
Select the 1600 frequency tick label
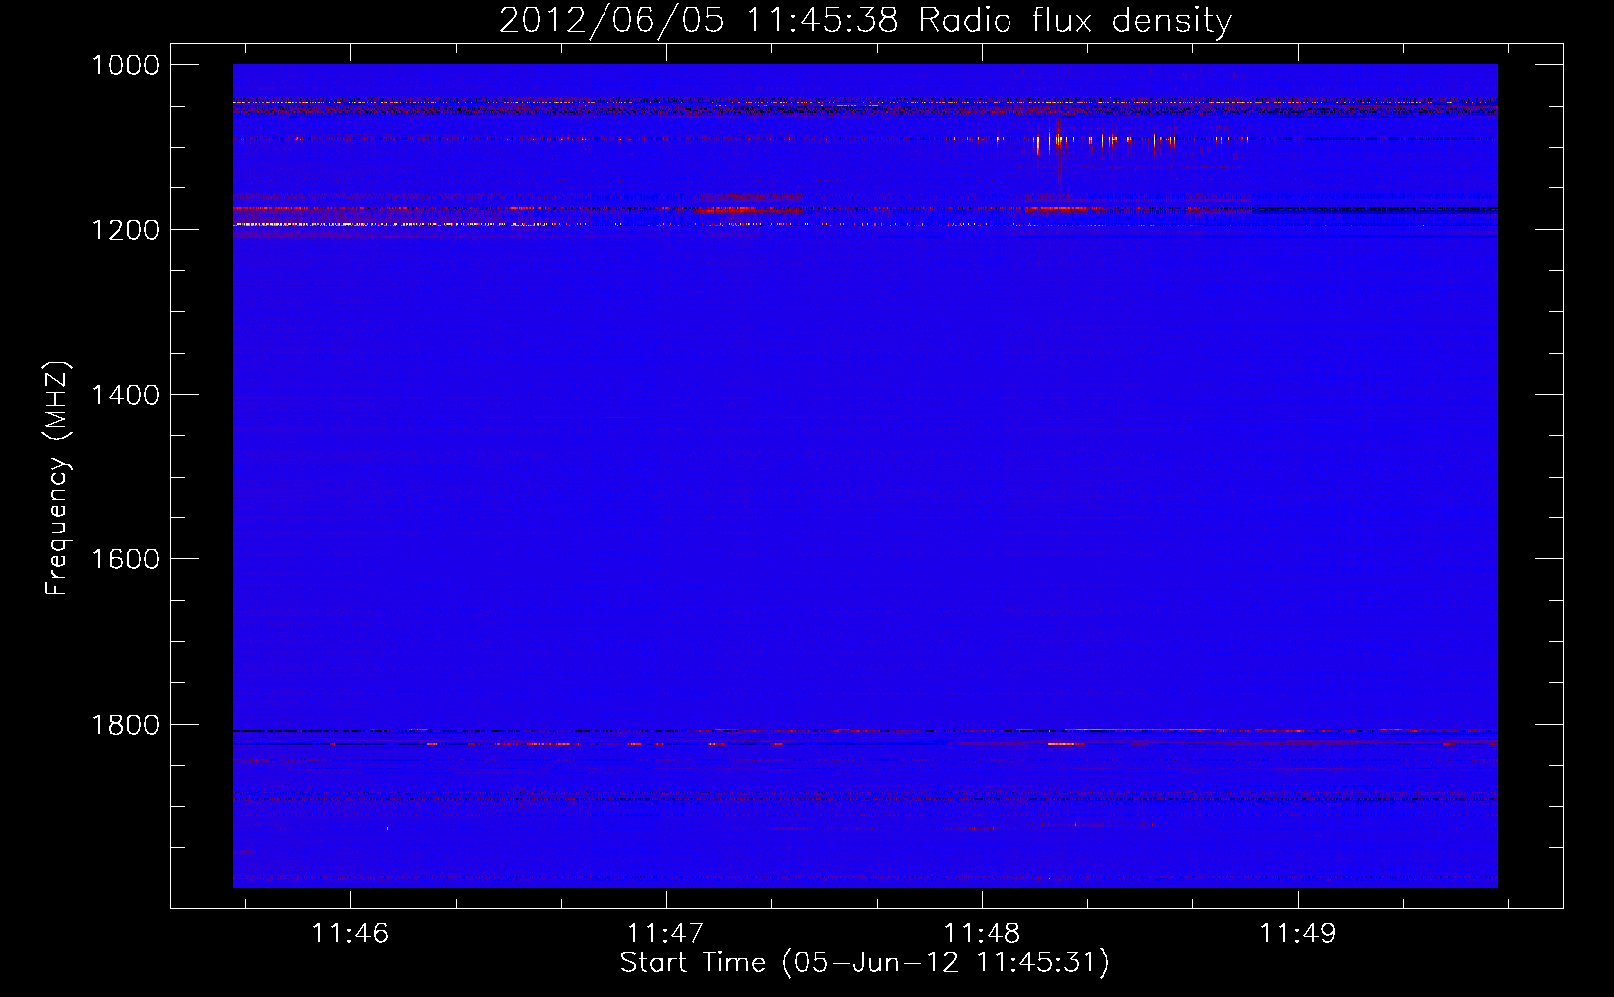(x=125, y=559)
